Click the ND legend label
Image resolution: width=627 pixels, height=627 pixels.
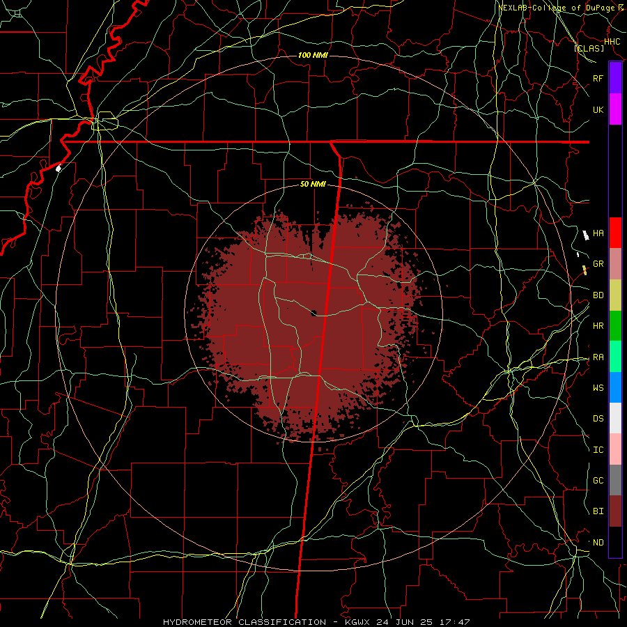[x=598, y=543]
